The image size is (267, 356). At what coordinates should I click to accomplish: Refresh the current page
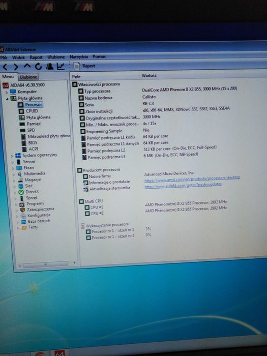pyautogui.click(x=38, y=66)
